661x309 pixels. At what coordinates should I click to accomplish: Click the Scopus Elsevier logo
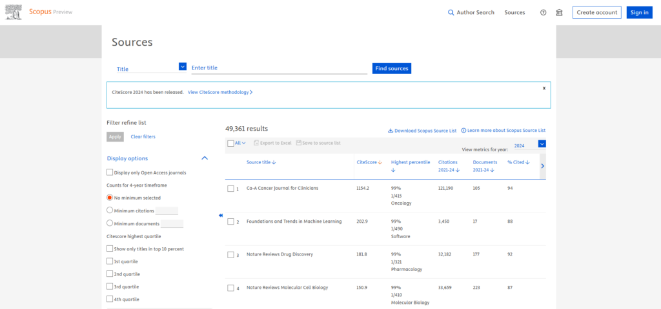pyautogui.click(x=14, y=12)
